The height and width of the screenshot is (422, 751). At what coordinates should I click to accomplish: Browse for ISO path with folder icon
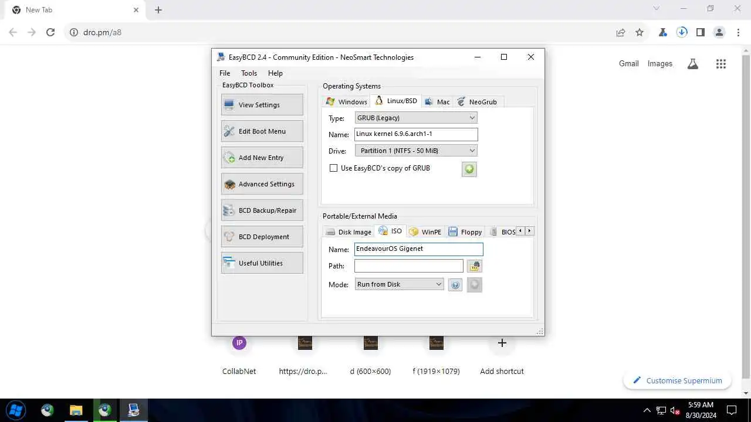point(474,266)
